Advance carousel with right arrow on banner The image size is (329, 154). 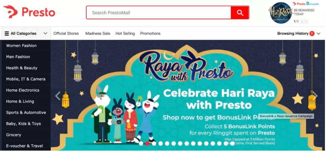pyautogui.click(x=315, y=96)
